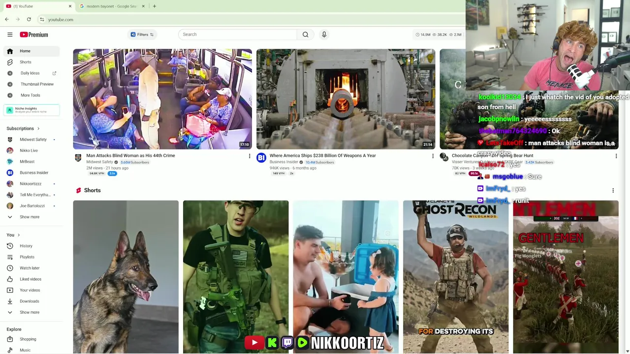Open Shorts shelf options menu

tap(613, 190)
